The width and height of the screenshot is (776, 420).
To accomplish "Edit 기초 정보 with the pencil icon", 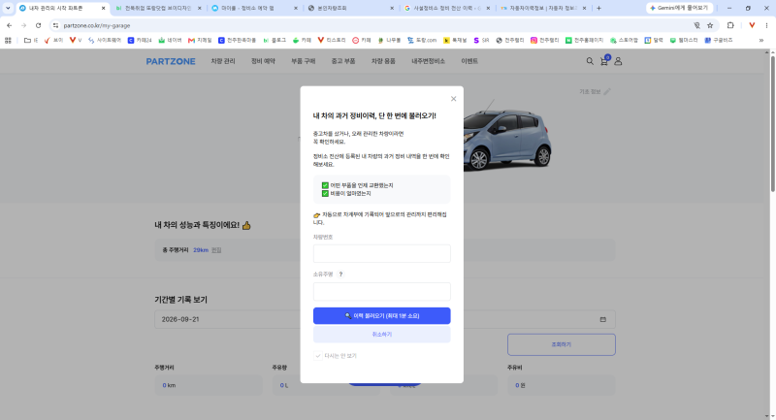I will tap(607, 91).
